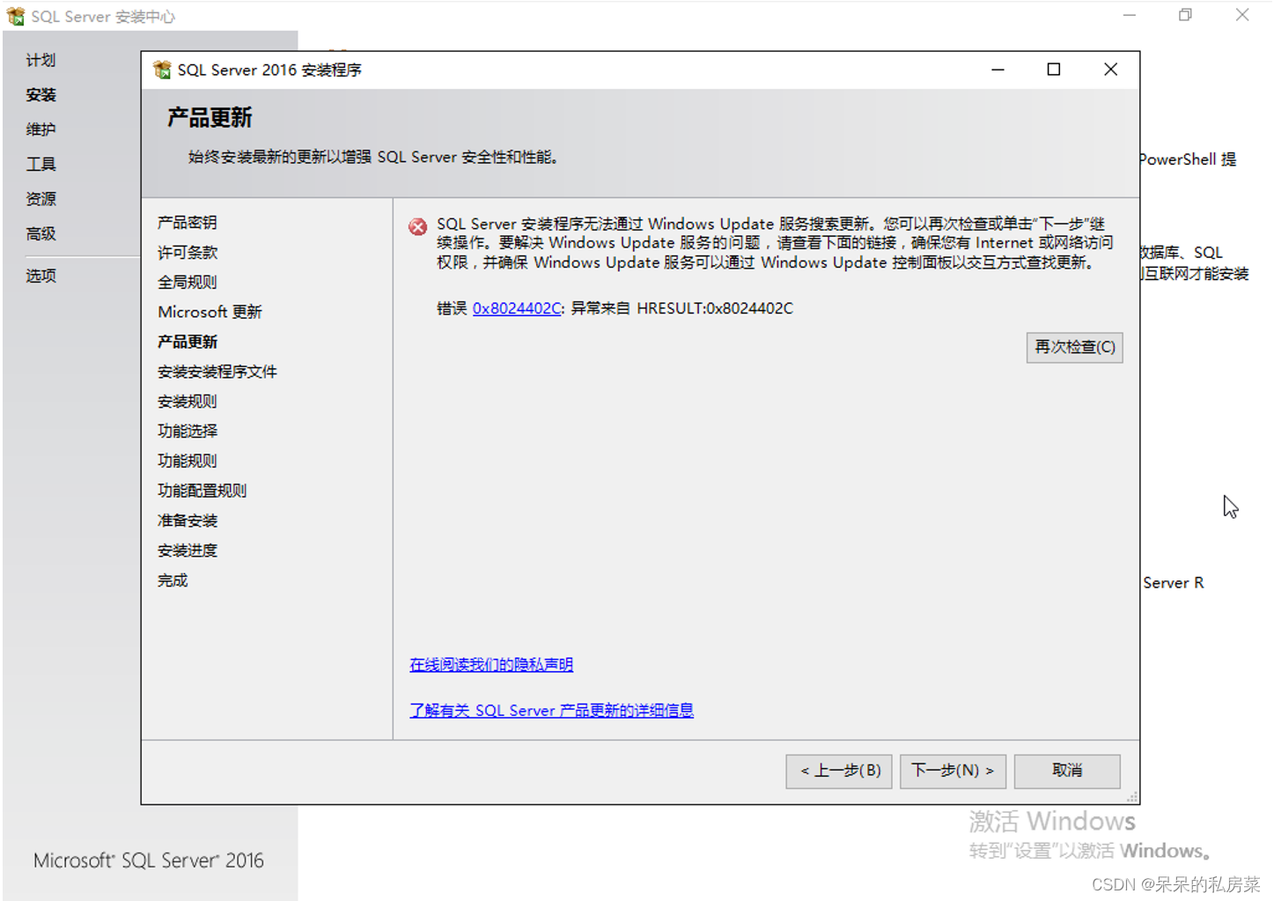This screenshot has width=1274, height=901.
Task: Click the 准备安装 step
Action: pos(187,521)
